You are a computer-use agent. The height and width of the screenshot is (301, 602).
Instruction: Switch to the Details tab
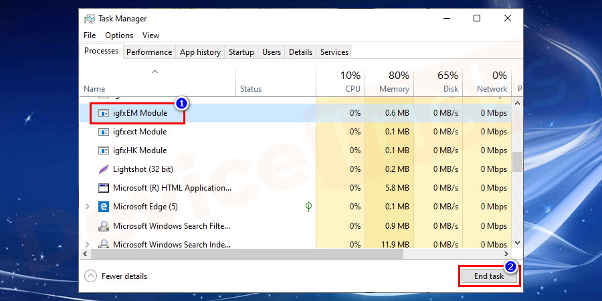(300, 52)
